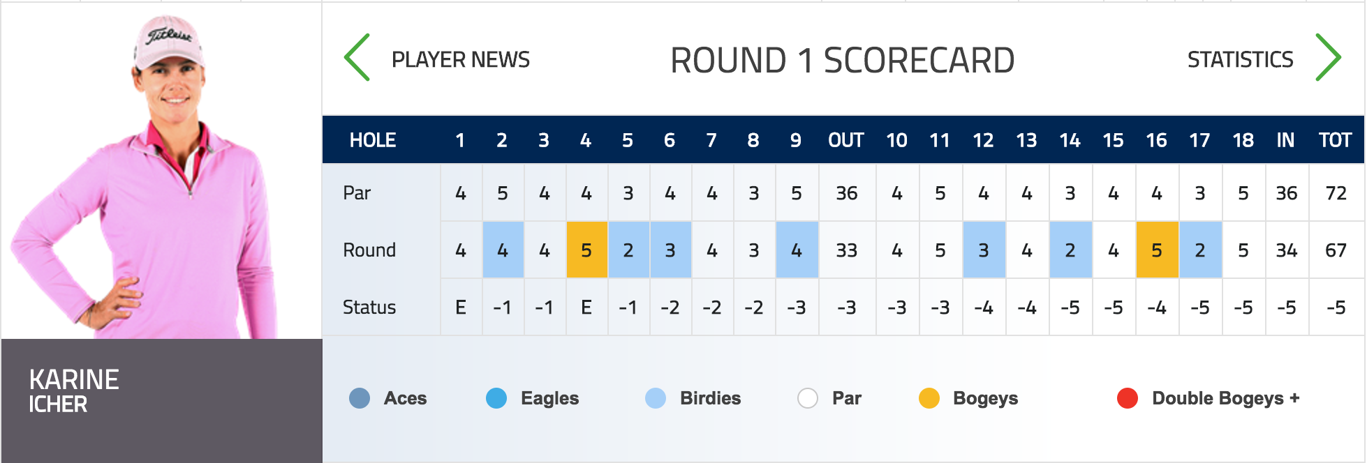Click the right green arrow chevron

coord(1328,58)
